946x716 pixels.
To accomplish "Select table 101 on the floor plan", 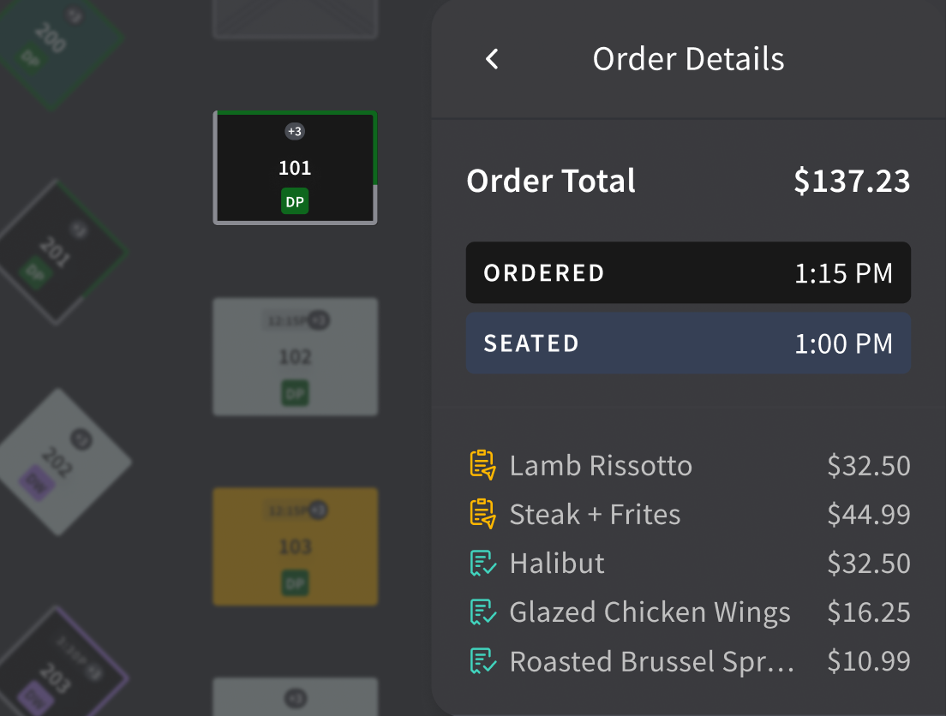I will pyautogui.click(x=295, y=167).
